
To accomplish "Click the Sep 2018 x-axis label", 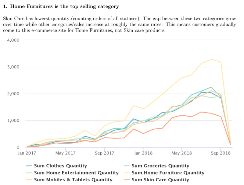I will [220, 153].
